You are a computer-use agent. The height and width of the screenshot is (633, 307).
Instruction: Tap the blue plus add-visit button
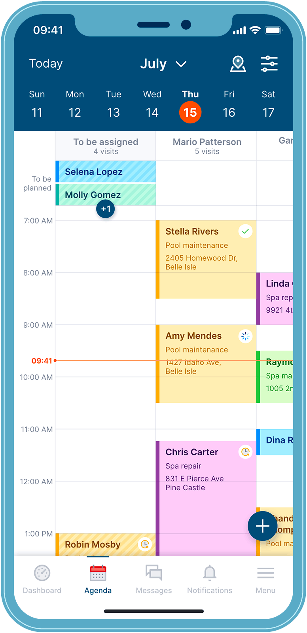coord(262,526)
